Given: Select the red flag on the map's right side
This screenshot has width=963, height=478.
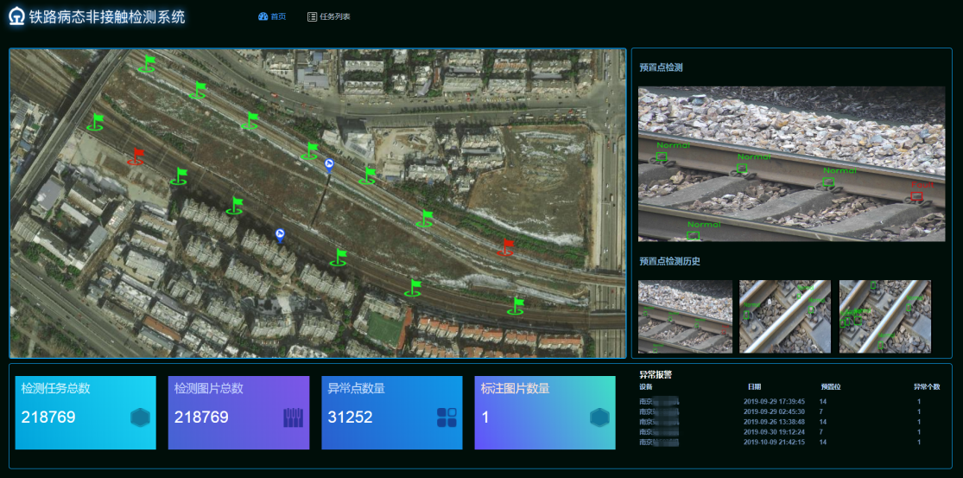Looking at the screenshot, I should tap(506, 248).
